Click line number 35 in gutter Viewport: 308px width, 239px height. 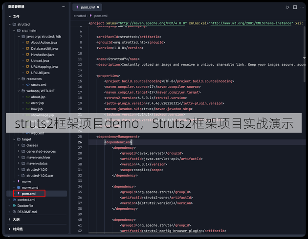(80, 192)
